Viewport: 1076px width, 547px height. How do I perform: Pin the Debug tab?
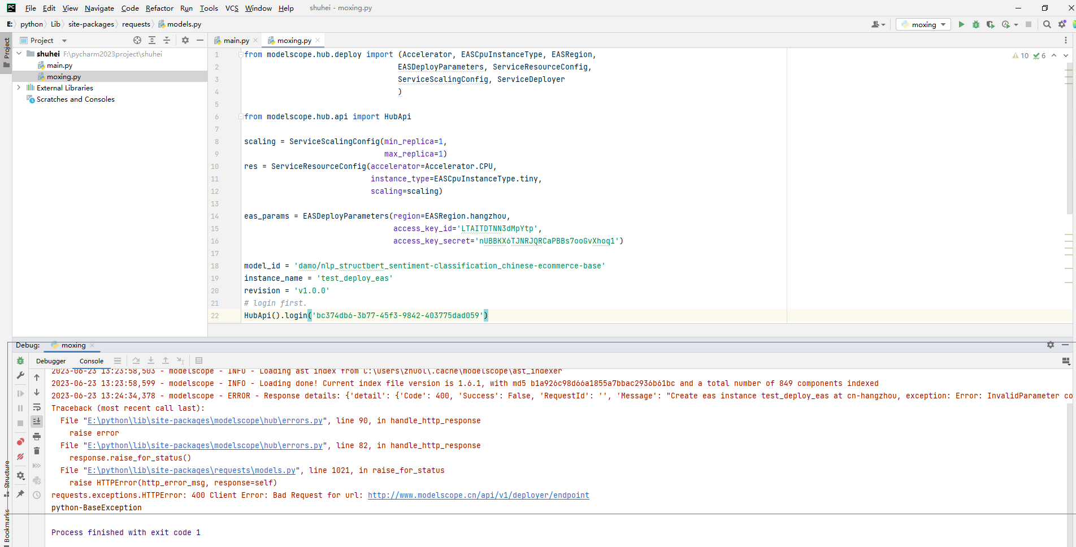tap(20, 494)
